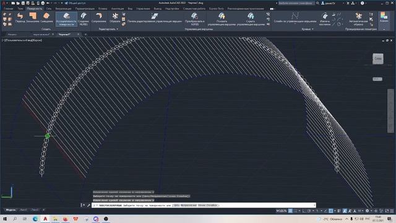This screenshot has width=396, height=223.
Task: Click the ViewCube Слева face
Action: coord(378,59)
